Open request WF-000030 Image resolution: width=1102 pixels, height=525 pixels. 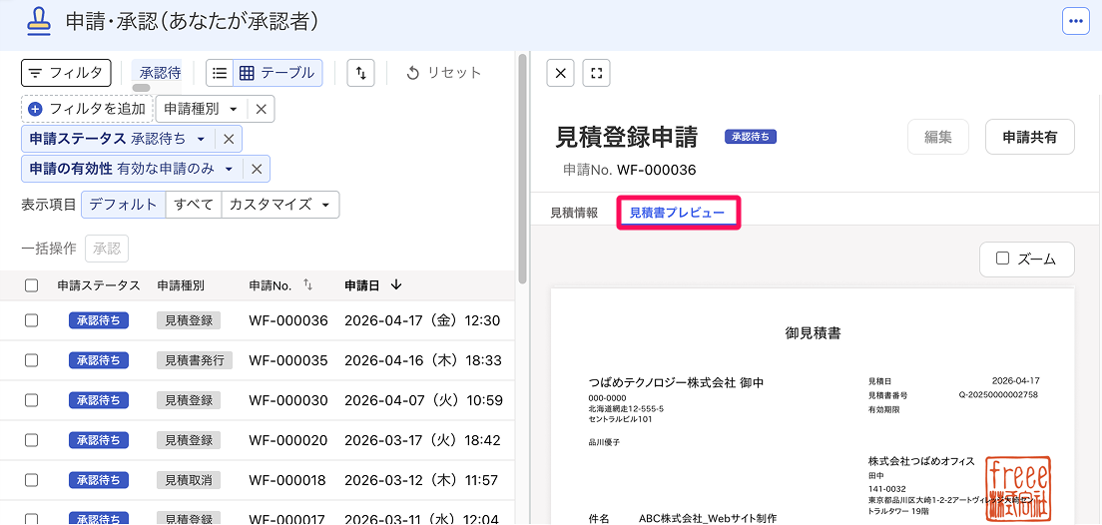[288, 400]
